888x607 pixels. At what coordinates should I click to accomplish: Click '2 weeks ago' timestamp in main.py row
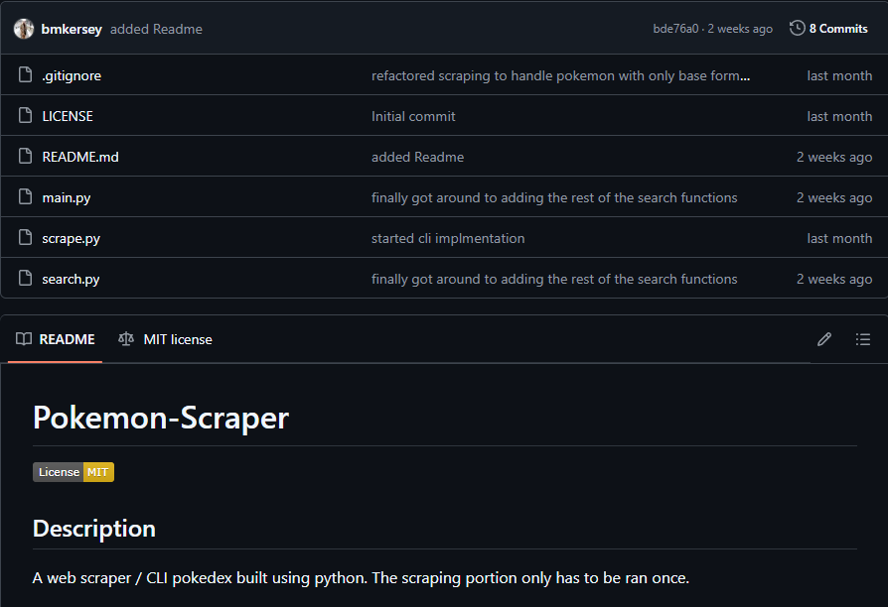pyautogui.click(x=834, y=198)
